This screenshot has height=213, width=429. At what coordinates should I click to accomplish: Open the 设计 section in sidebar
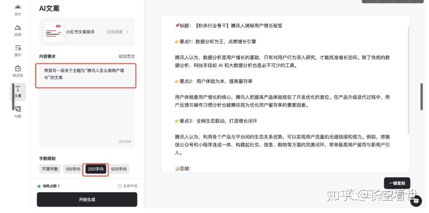click(x=18, y=8)
